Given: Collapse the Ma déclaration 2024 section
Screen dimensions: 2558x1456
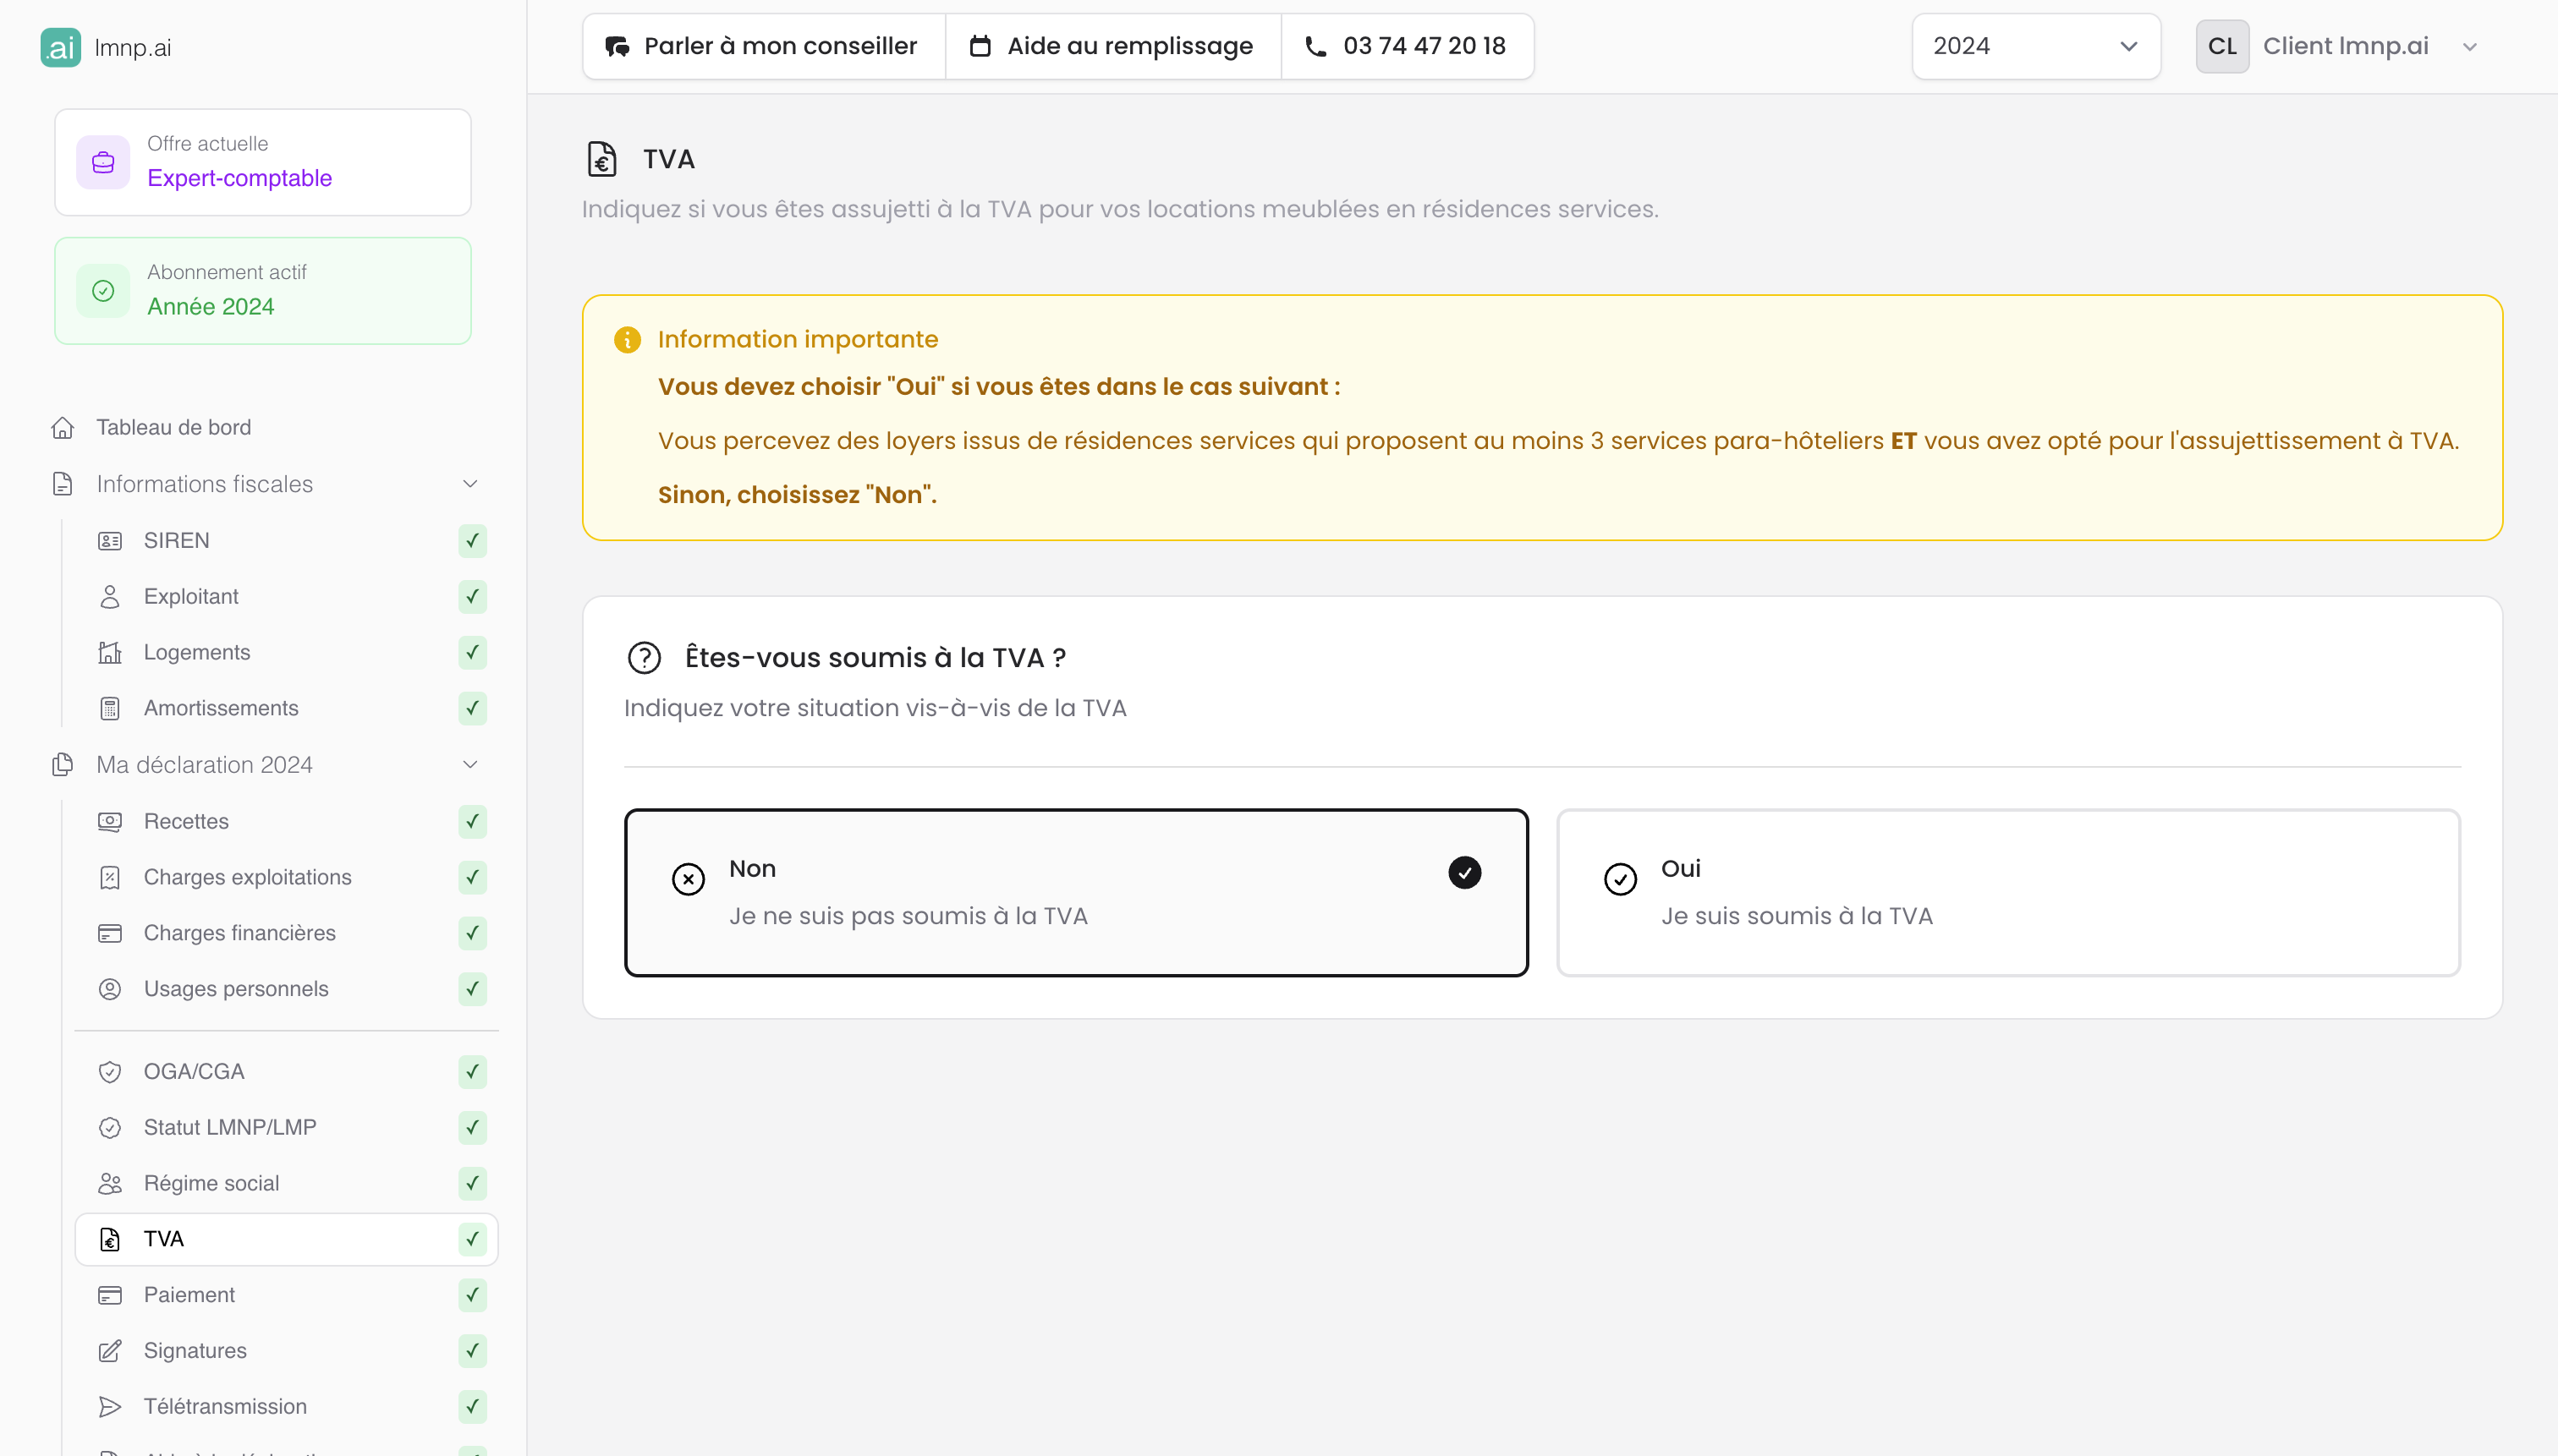Looking at the screenshot, I should click(x=469, y=765).
